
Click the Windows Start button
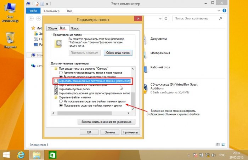pos(7,155)
